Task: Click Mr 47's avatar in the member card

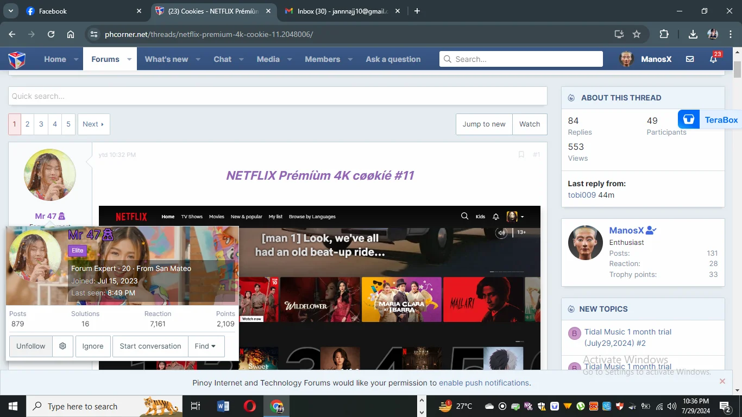Action: point(35,256)
